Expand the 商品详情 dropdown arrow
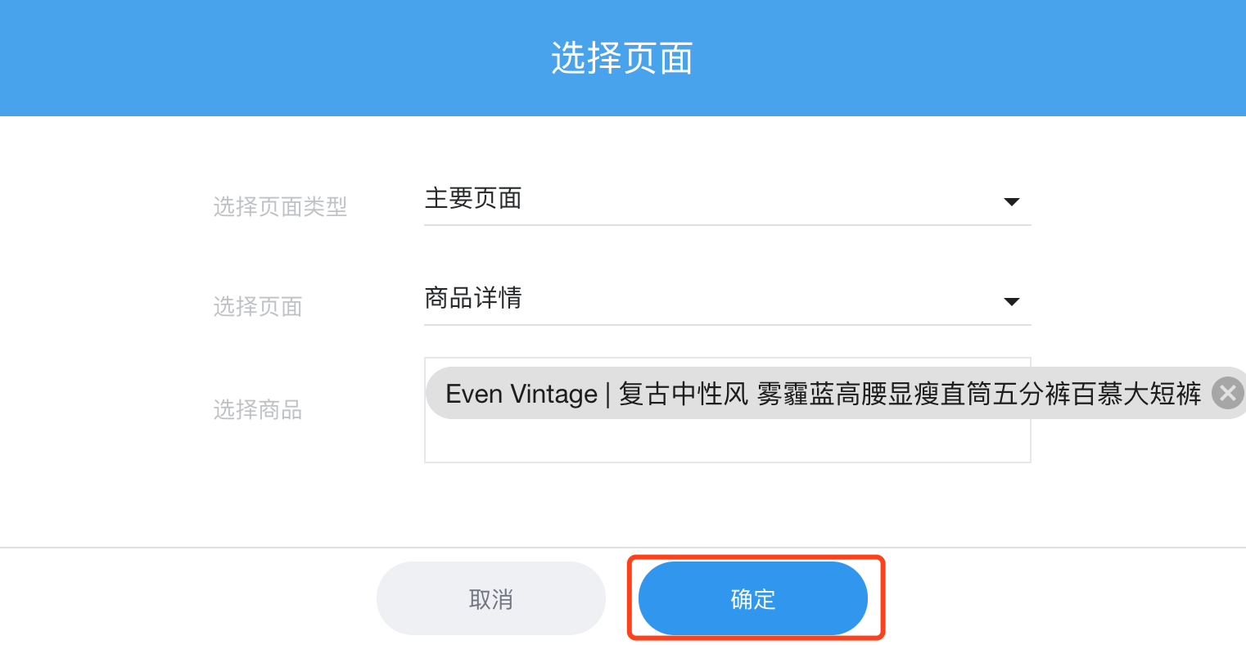Viewport: 1246px width, 645px height. (x=1012, y=301)
